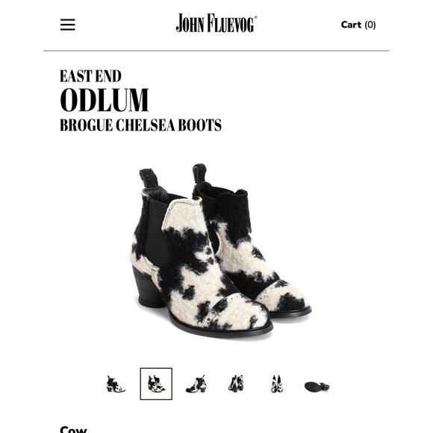The height and width of the screenshot is (433, 433).
Task: Click the main Odlum boots product image
Action: (x=220, y=251)
